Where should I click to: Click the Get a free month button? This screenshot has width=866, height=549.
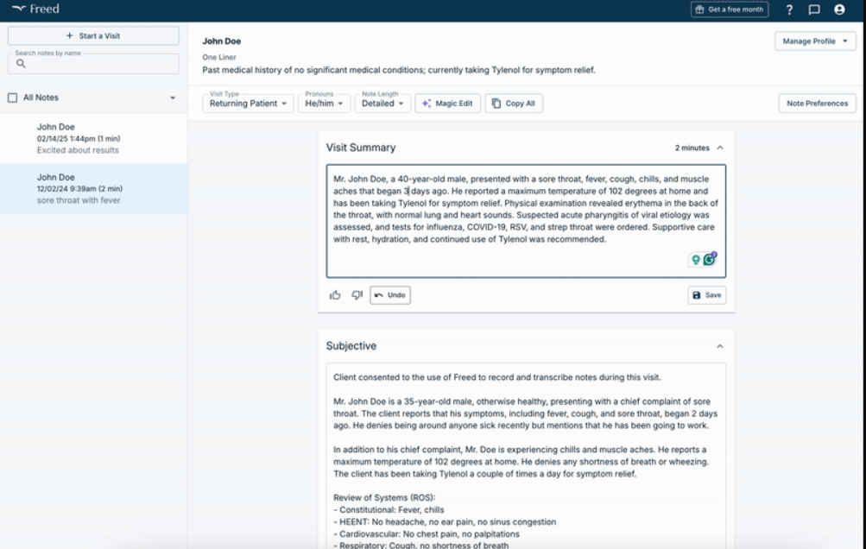(728, 9)
